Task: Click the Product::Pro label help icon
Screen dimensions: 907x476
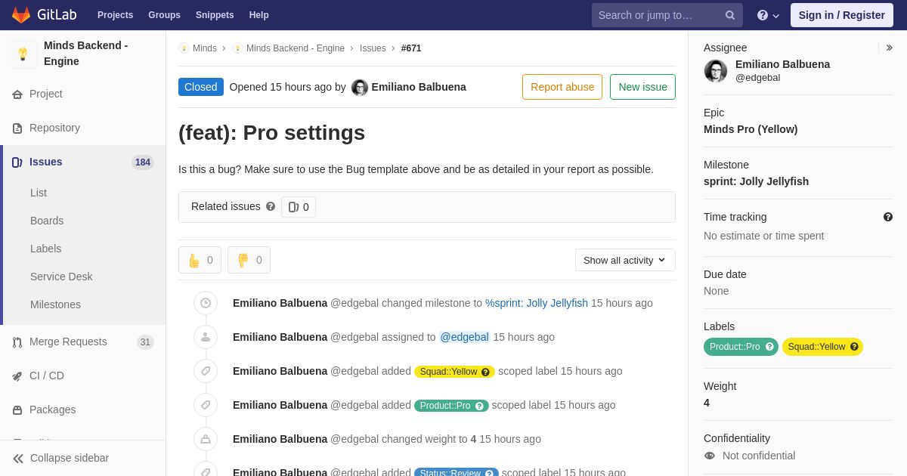Action: [769, 347]
